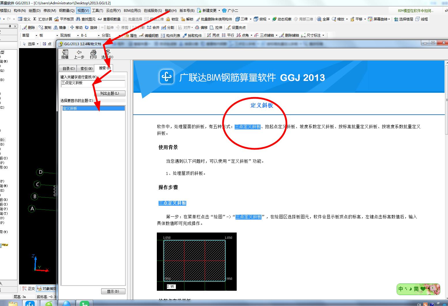Click 编辑钢筋 edit rebar tool

click(x=149, y=35)
